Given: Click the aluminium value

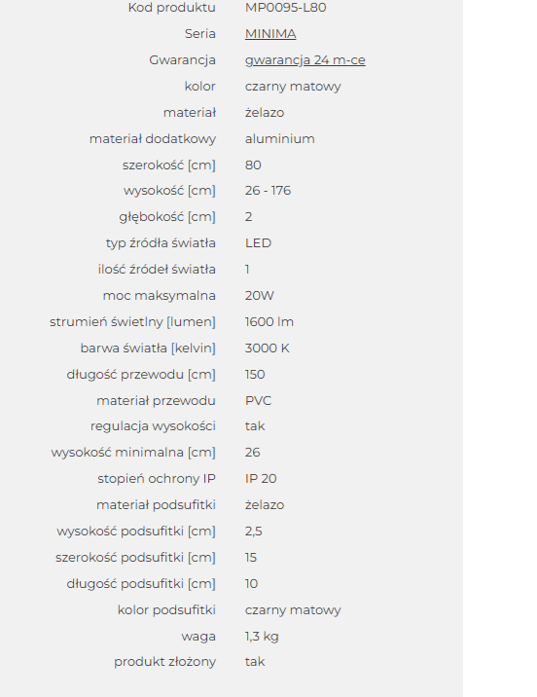Looking at the screenshot, I should (279, 138).
